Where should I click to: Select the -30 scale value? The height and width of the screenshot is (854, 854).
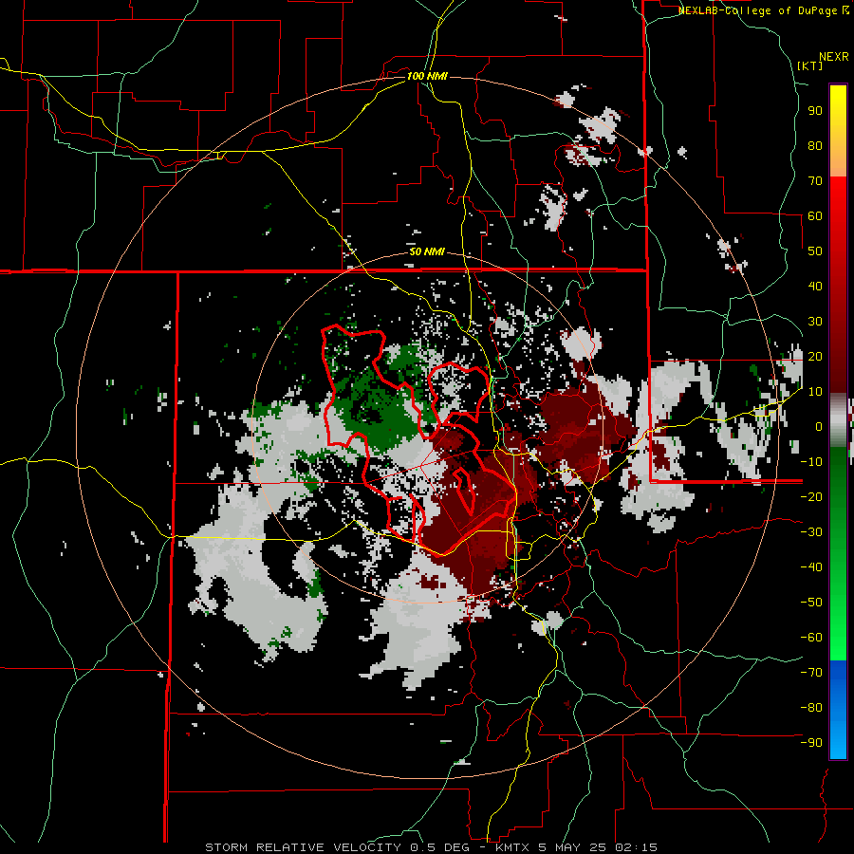811,532
